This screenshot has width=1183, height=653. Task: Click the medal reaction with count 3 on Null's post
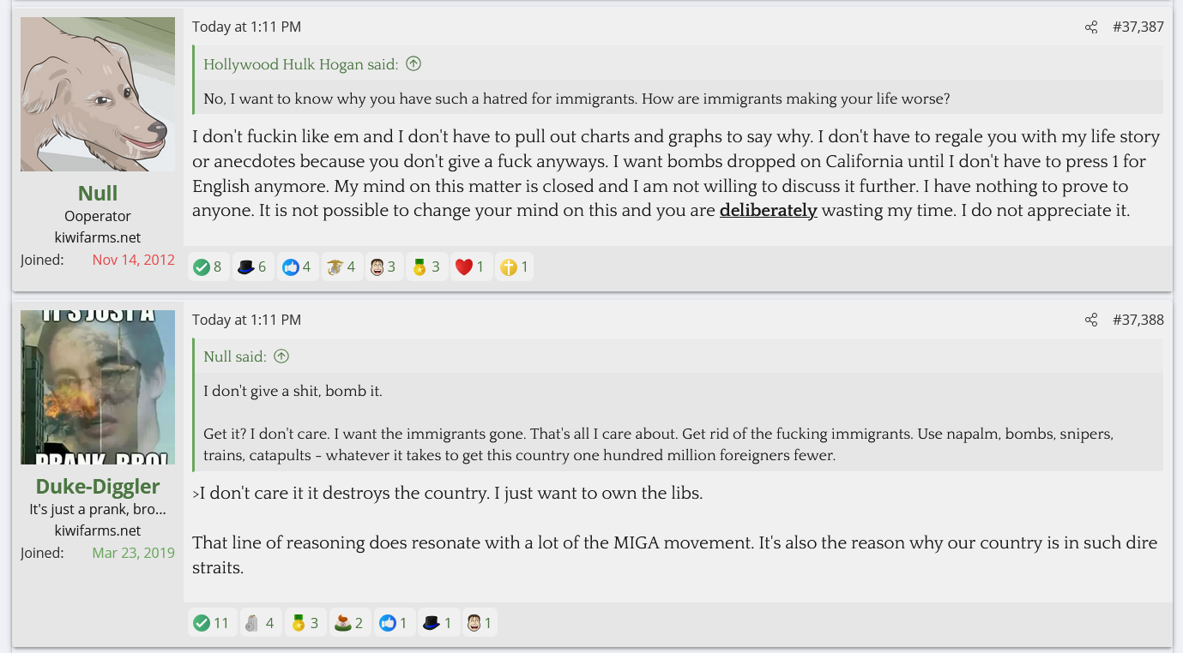(x=426, y=267)
